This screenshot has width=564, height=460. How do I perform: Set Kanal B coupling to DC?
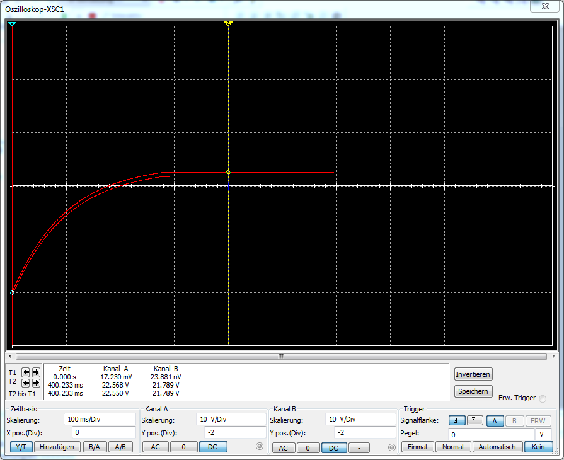click(334, 448)
